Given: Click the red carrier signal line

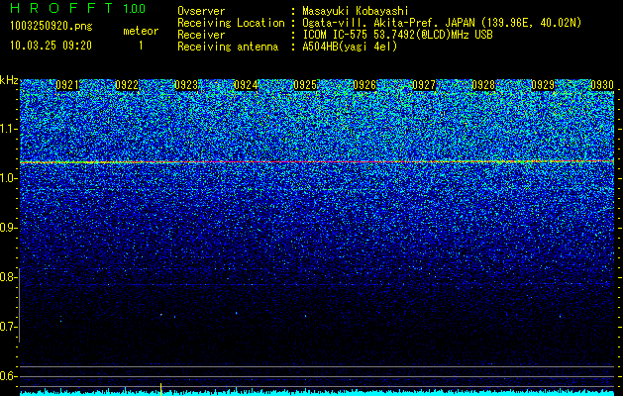Looking at the screenshot, I should click(x=317, y=162).
